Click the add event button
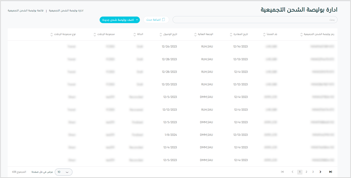The image size is (351, 178). pos(156,20)
